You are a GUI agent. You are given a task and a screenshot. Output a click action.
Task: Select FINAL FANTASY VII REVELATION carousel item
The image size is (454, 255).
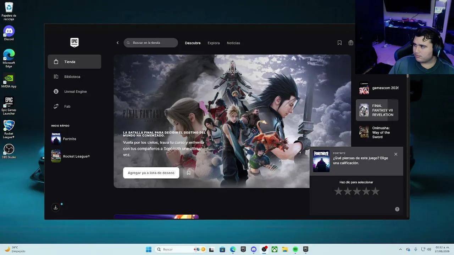[x=377, y=110]
